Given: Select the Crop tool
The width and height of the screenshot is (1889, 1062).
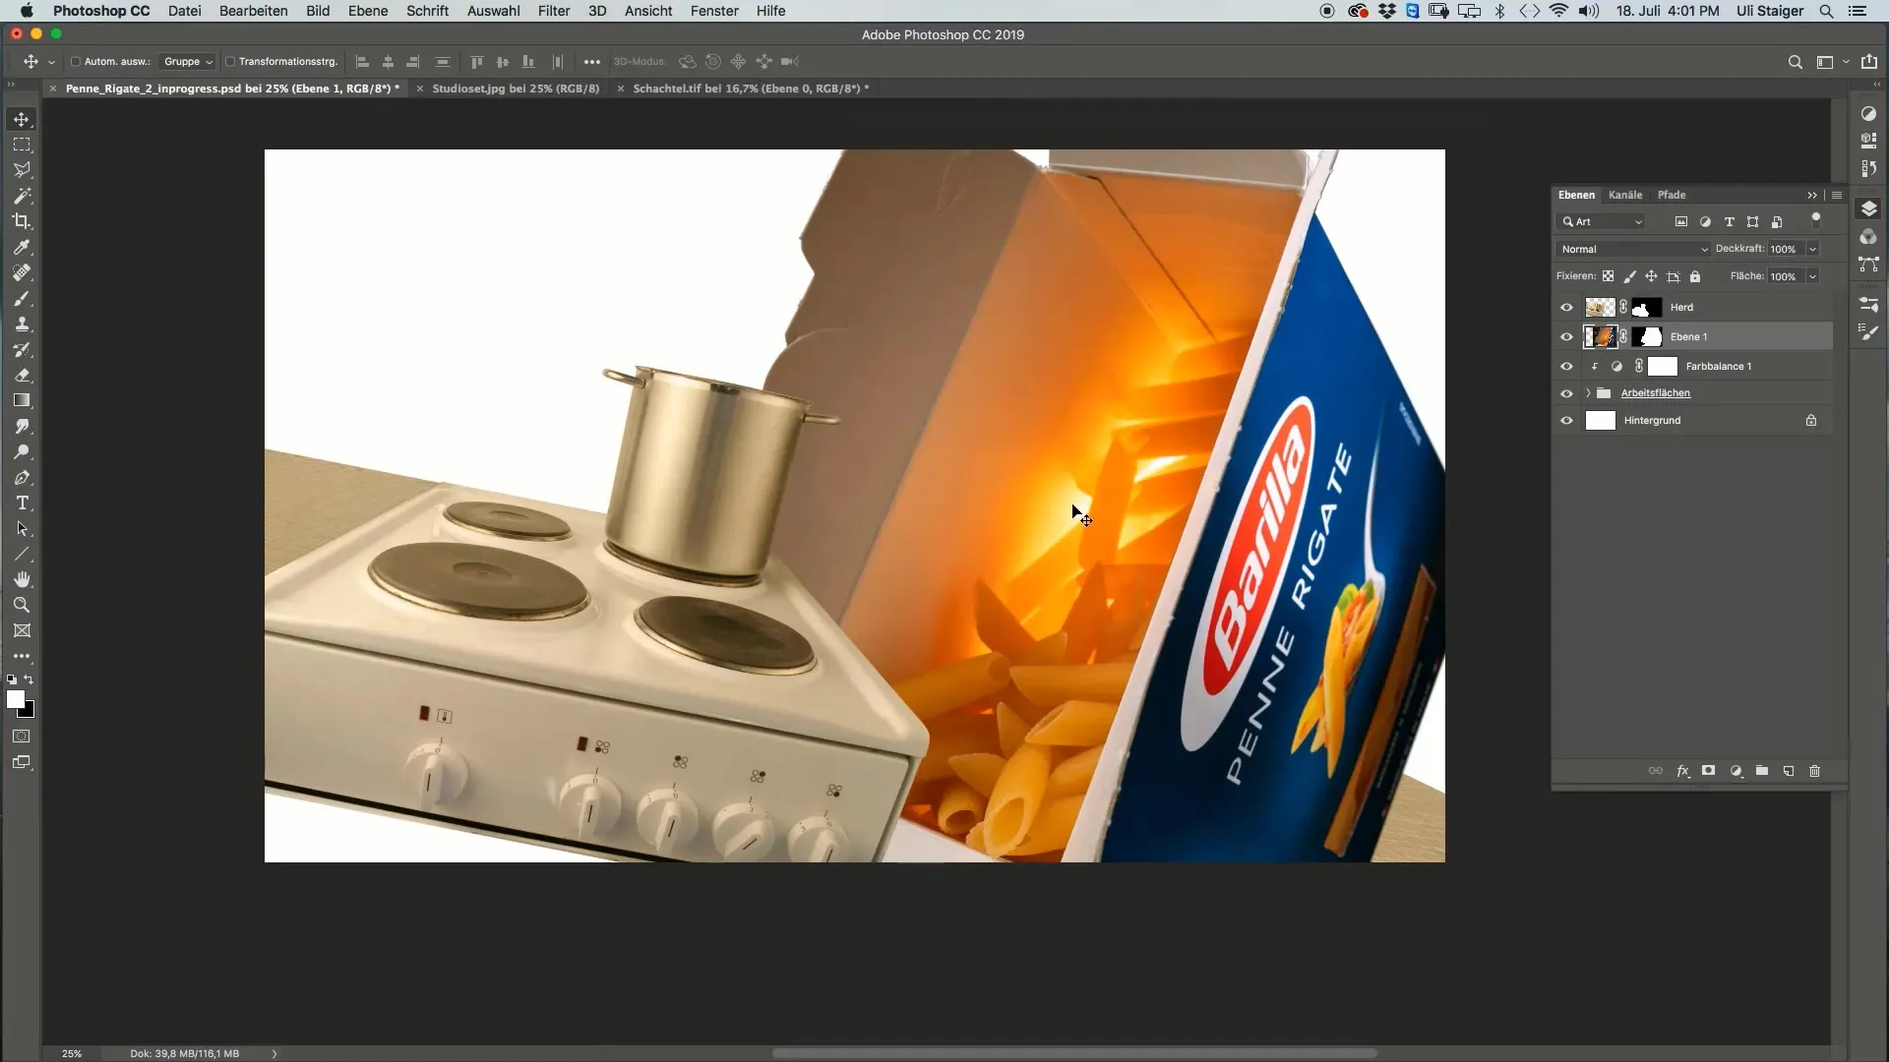Looking at the screenshot, I should click(x=22, y=221).
